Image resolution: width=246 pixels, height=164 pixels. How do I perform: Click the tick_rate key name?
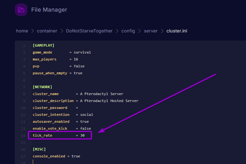pos(42,135)
